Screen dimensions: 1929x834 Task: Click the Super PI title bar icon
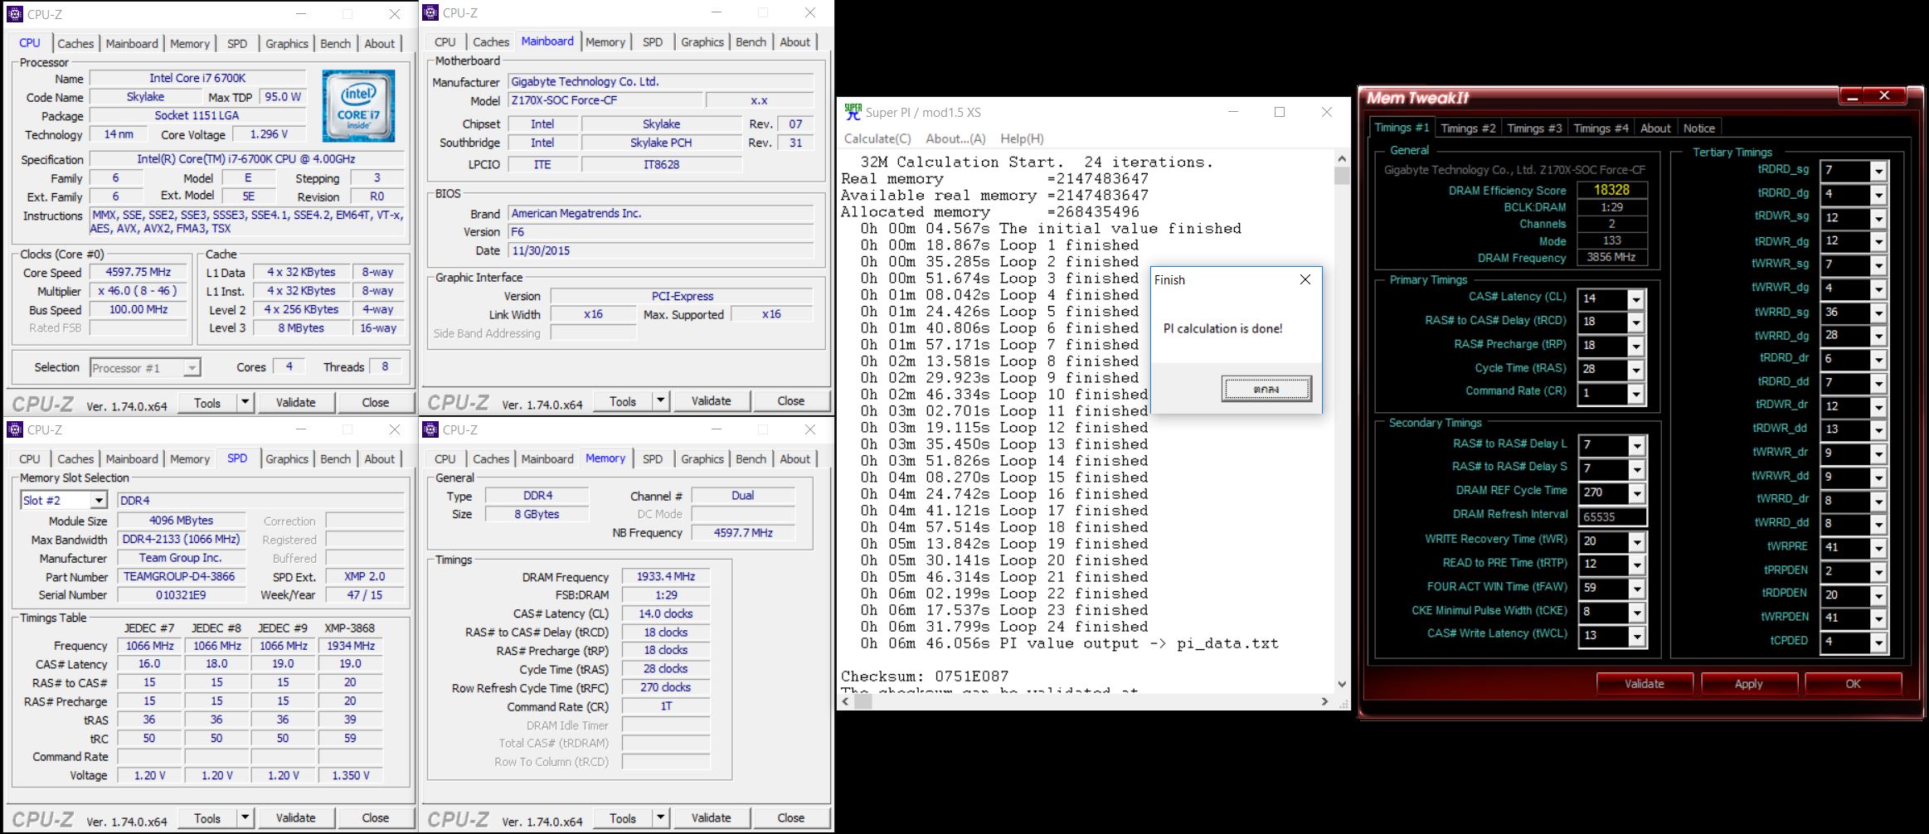[x=853, y=112]
